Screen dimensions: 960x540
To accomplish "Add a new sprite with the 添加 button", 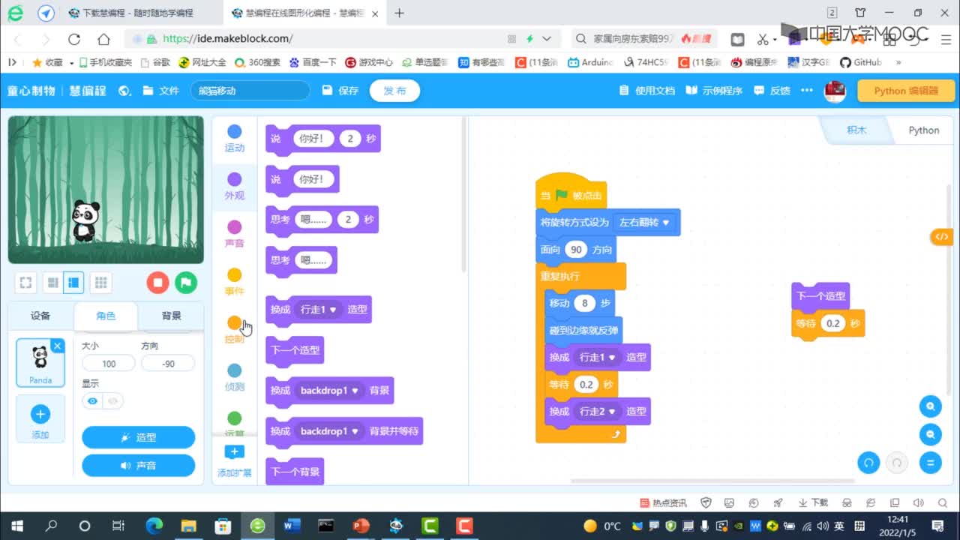I will (40, 420).
